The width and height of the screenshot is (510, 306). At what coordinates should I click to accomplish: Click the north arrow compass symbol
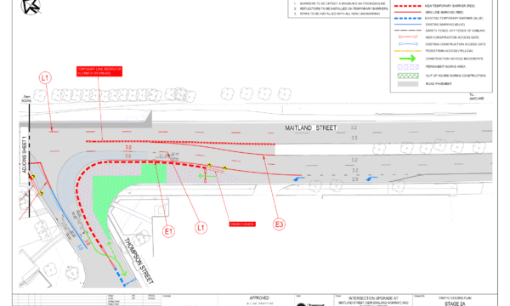31,7
